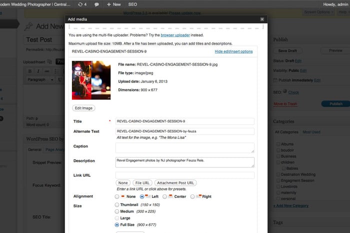Check the Albums category checkbox
This screenshot has height=233, width=350.
[278, 144]
